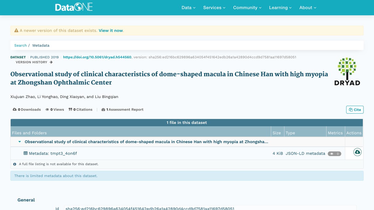Expand the Data dropdown menu
The width and height of the screenshot is (374, 210).
(x=188, y=8)
